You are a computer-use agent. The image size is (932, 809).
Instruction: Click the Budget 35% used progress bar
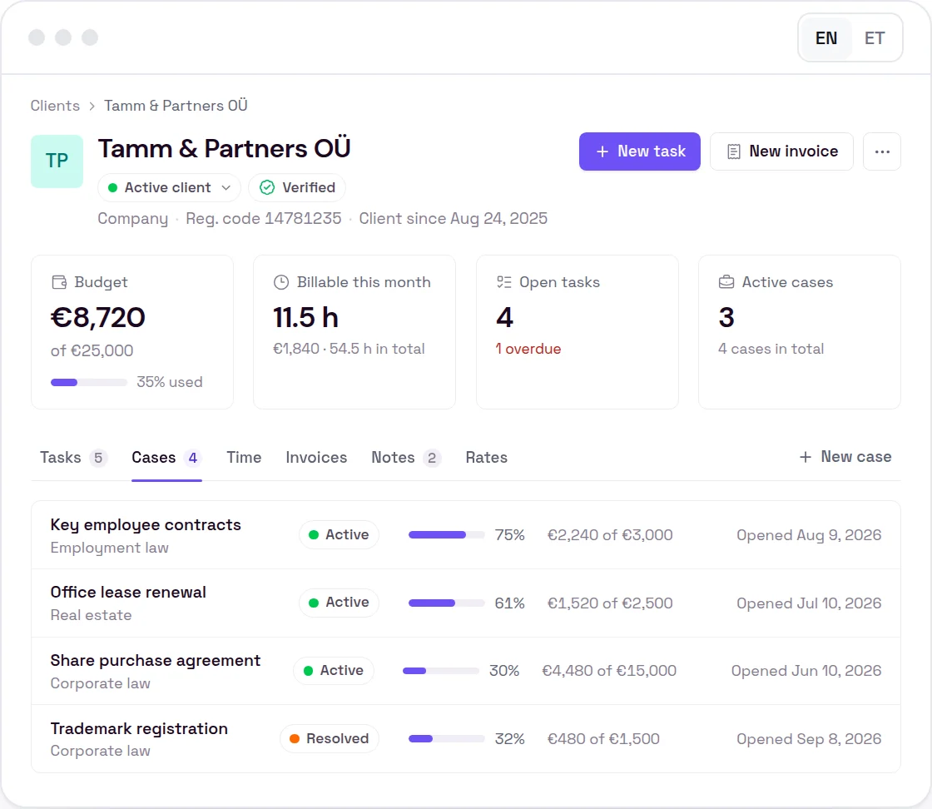(x=89, y=382)
